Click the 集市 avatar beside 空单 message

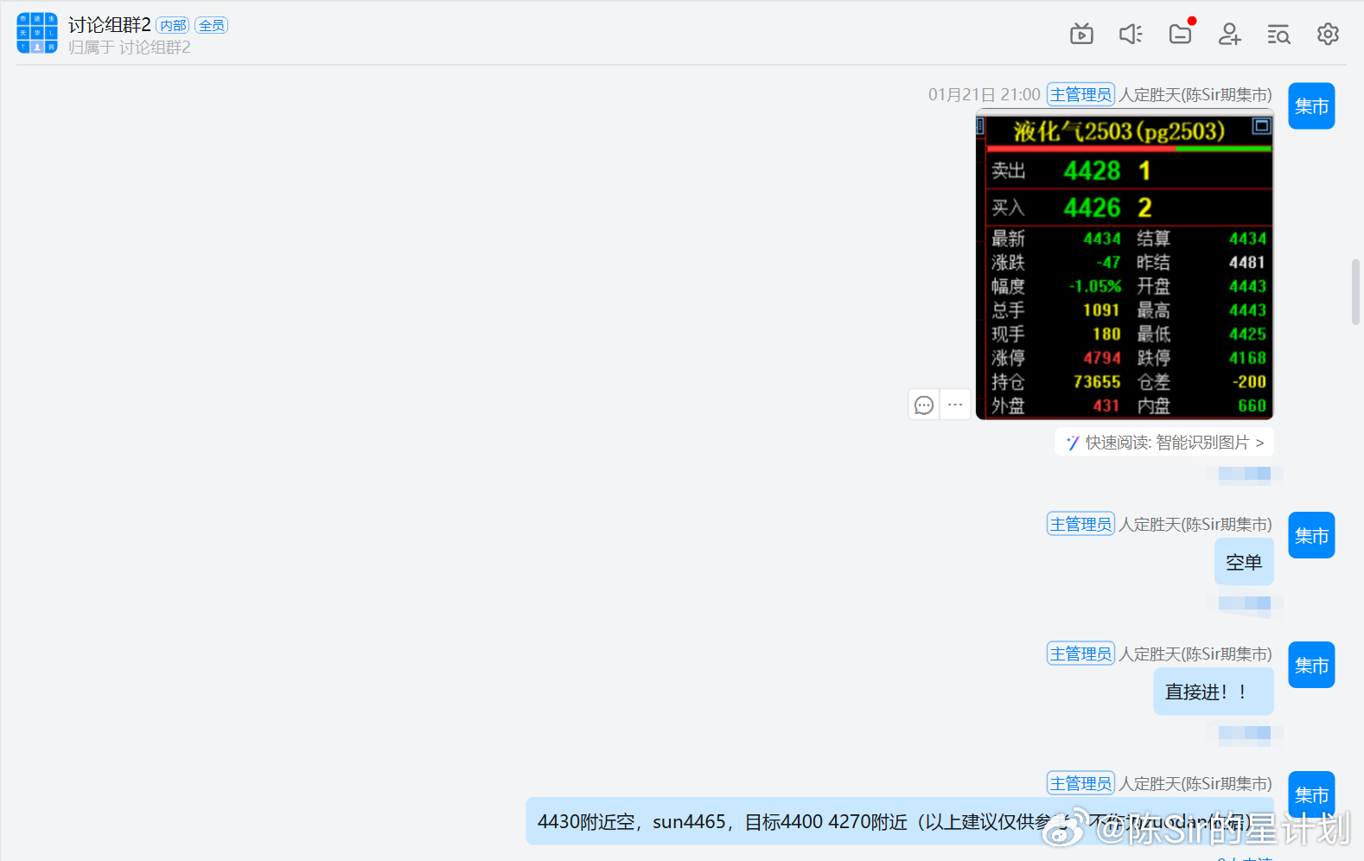click(1311, 536)
